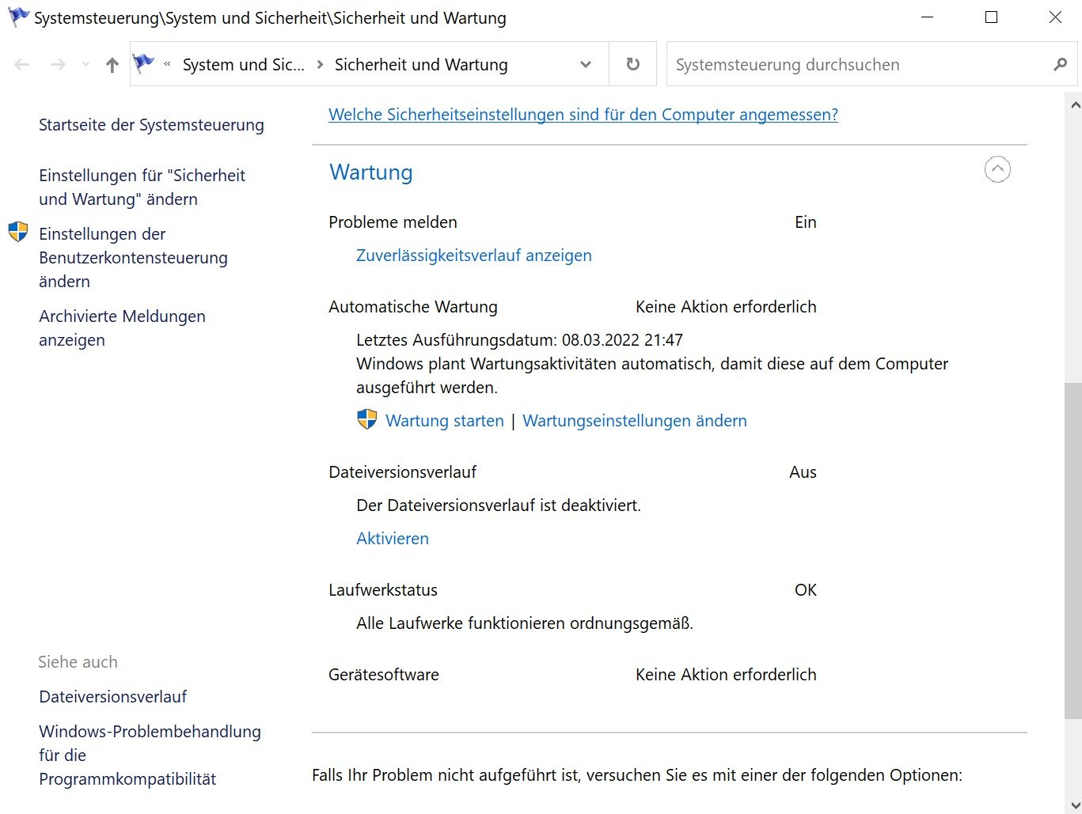Open Archivierte Meldungen anzeigen

pyautogui.click(x=122, y=328)
